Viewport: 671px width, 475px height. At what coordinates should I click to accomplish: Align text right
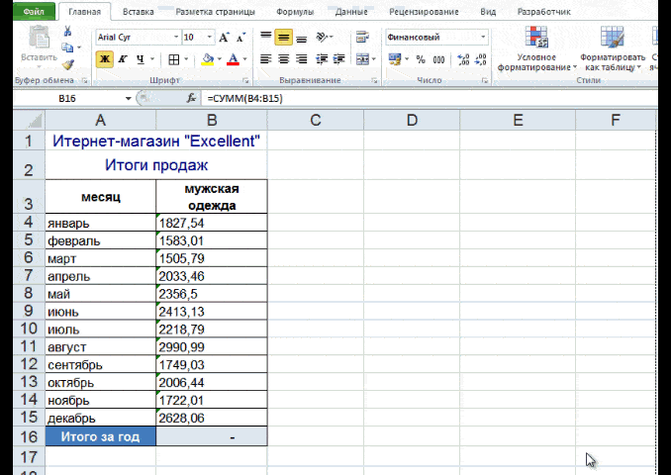301,59
